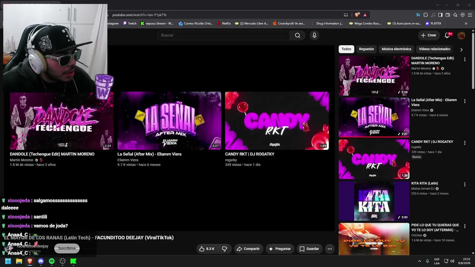This screenshot has width=475, height=267.
Task: Open YouTube notifications bell
Action: coord(448,35)
